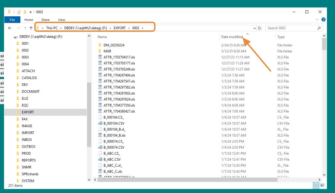Open the recent locations dropdown arrow
Screen dimensions: 335x193
tap(25, 28)
